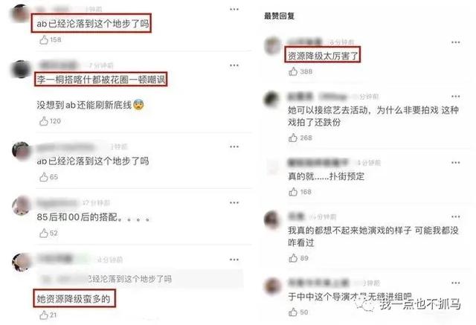Like the '85后和00后的搭配' comment
The width and height of the screenshot is (476, 325).
pyautogui.click(x=44, y=233)
